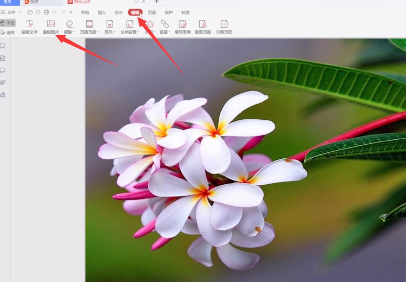Image resolution: width=406 pixels, height=282 pixels.
Task: Click the print icon
Action: [x=46, y=13]
